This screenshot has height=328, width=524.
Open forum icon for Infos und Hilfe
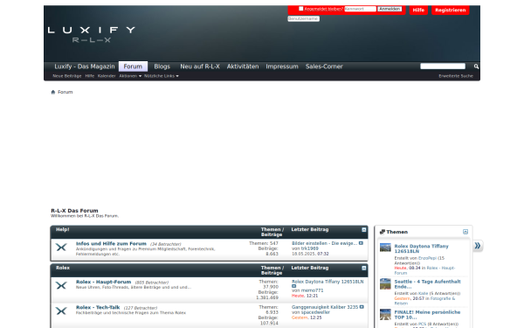(61, 248)
